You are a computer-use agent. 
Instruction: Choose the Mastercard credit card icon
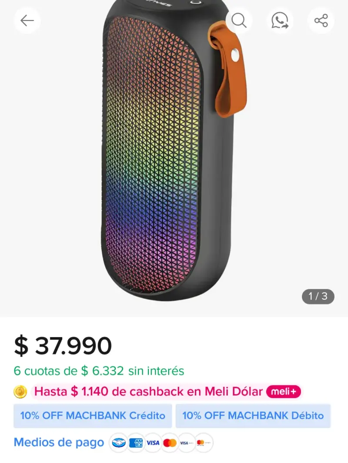pos(170,443)
